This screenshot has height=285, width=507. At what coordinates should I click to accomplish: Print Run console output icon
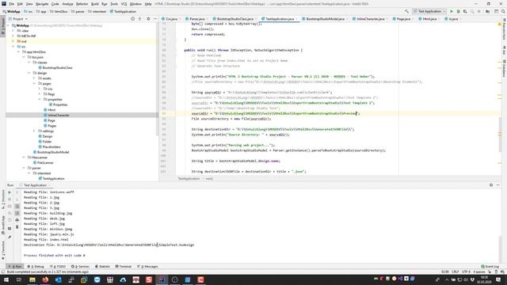point(17,220)
